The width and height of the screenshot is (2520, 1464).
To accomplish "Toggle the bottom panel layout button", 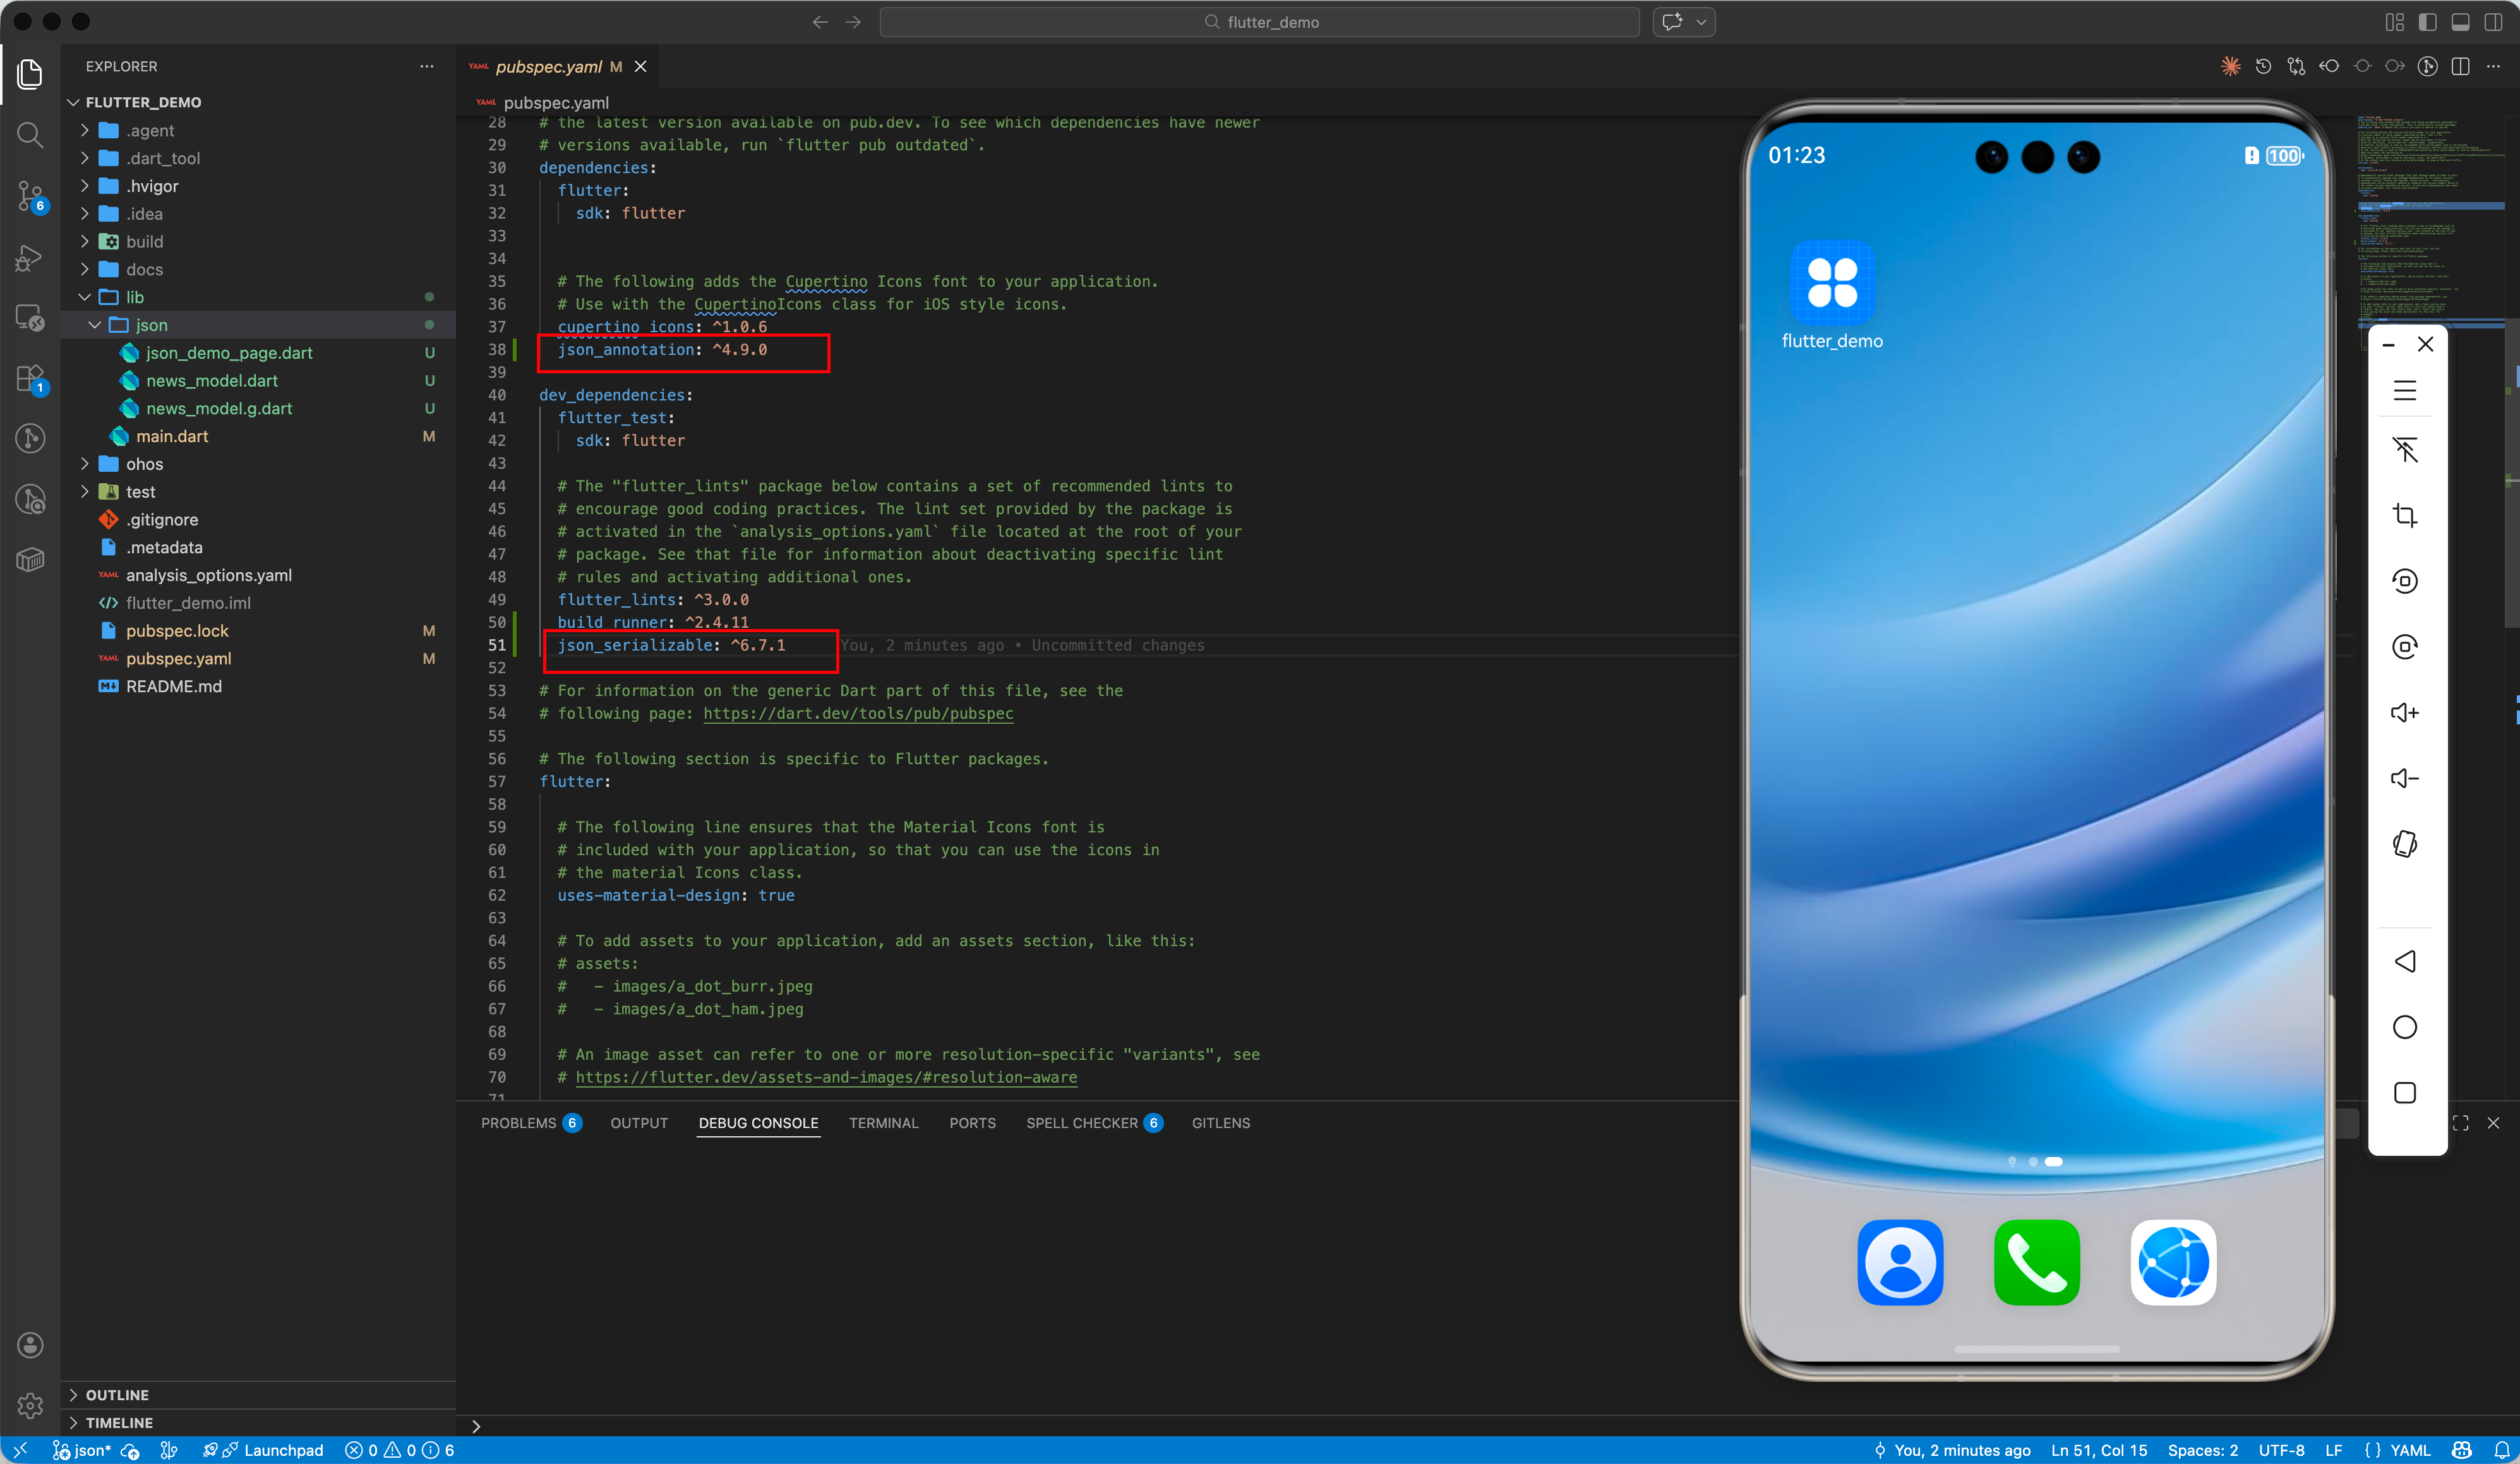I will 2460,22.
